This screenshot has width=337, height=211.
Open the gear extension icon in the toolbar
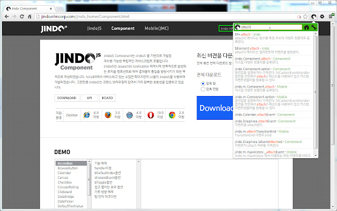322,16
